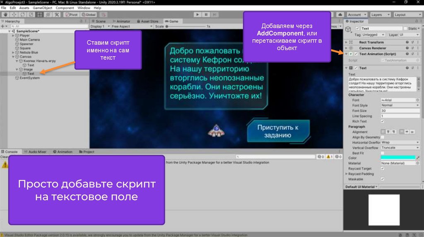
Task: Set center horizontal text alignment
Action: coord(389,132)
